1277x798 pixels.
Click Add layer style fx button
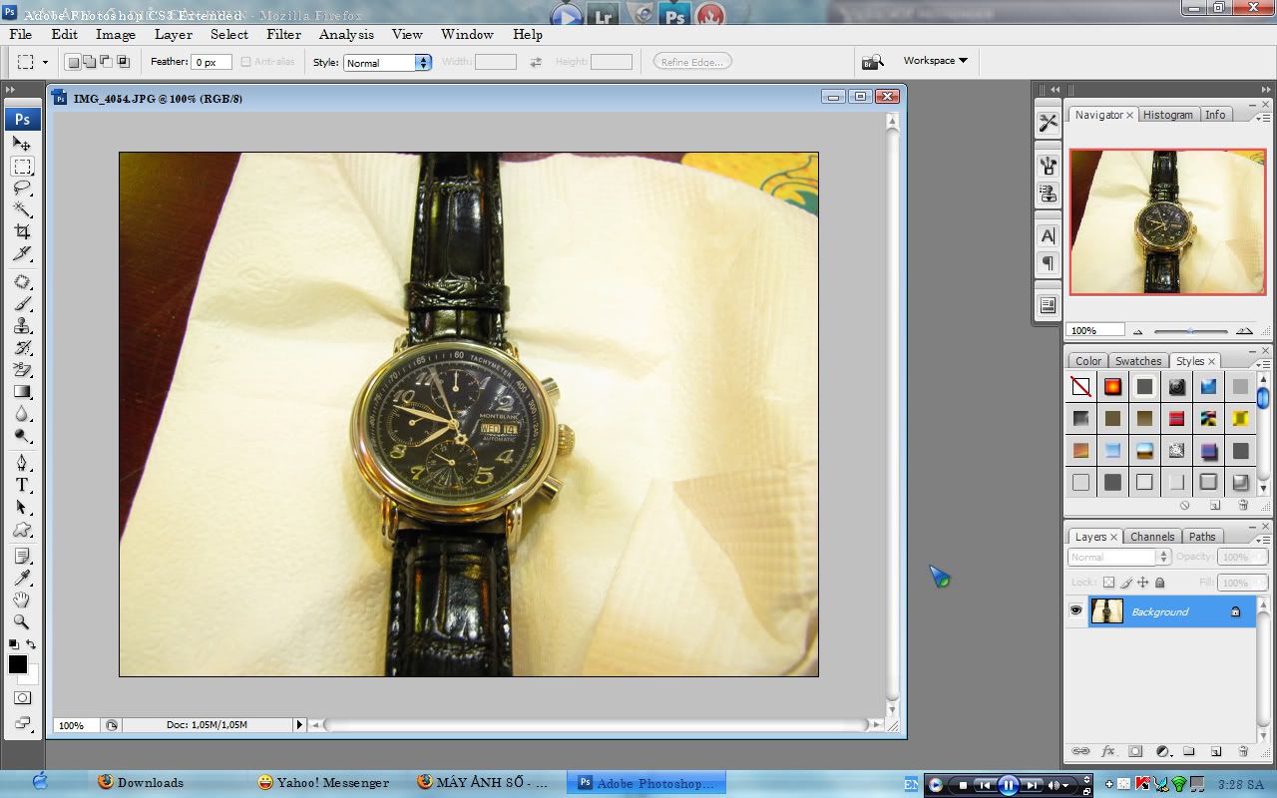pyautogui.click(x=1107, y=751)
